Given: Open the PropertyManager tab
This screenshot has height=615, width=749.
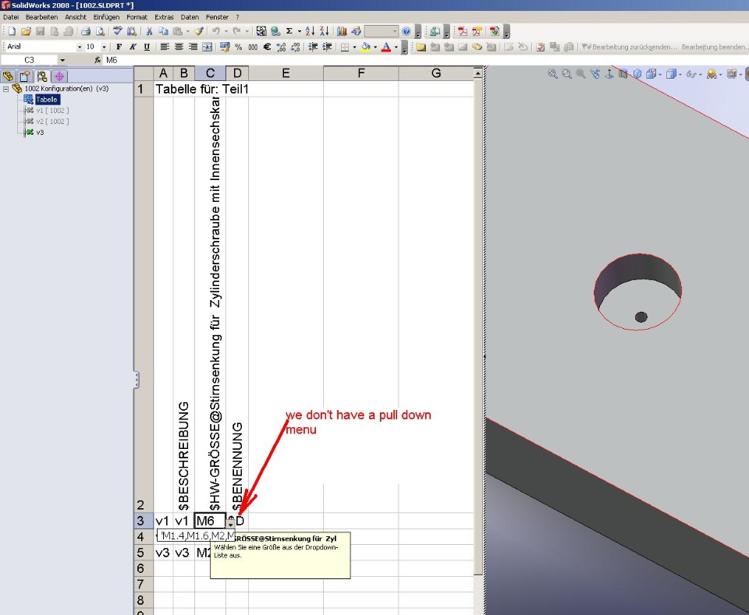Looking at the screenshot, I should click(25, 76).
